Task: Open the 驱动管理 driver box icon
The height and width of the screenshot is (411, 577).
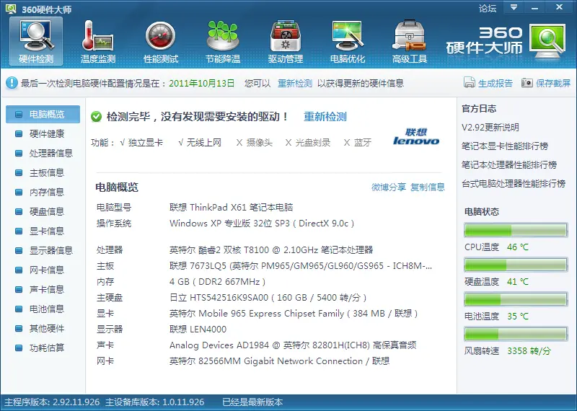Action: (x=285, y=41)
